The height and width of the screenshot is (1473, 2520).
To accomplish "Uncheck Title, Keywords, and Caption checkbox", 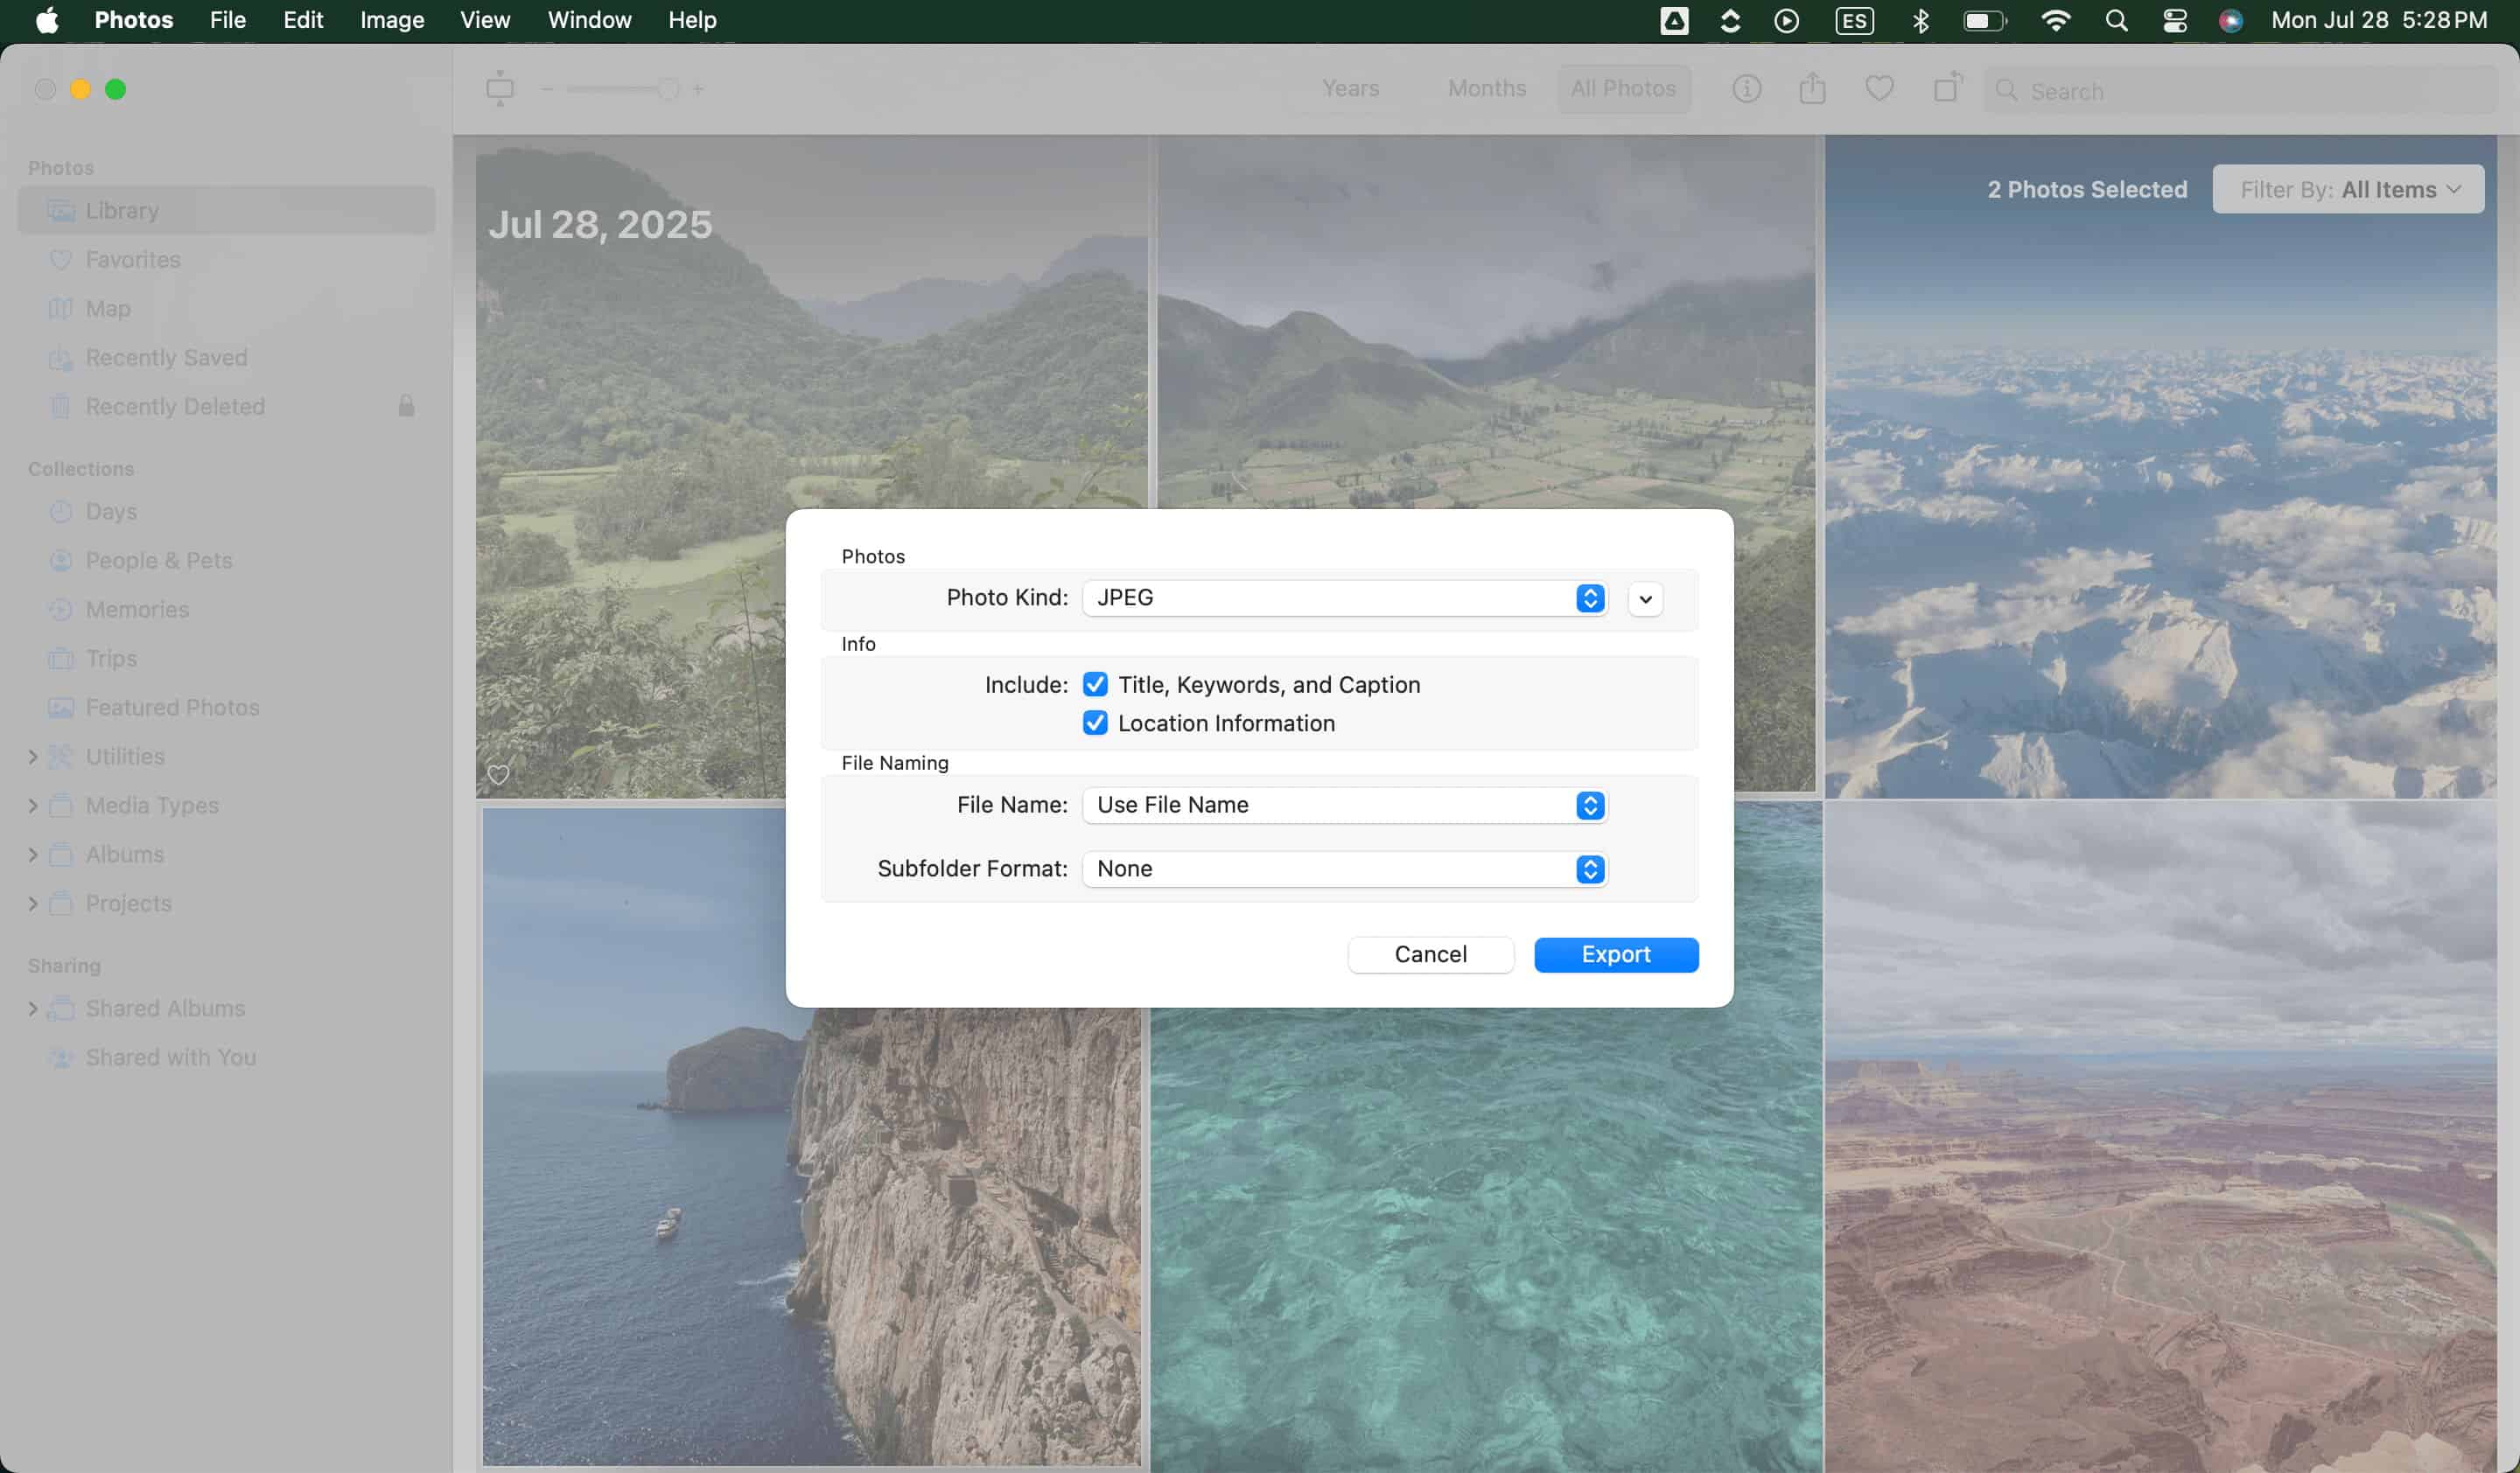I will [1095, 685].
